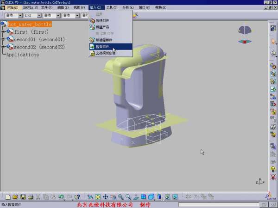Click the Print icon in bottom toolbar
Screen dimensions: 278x208
tap(30, 197)
